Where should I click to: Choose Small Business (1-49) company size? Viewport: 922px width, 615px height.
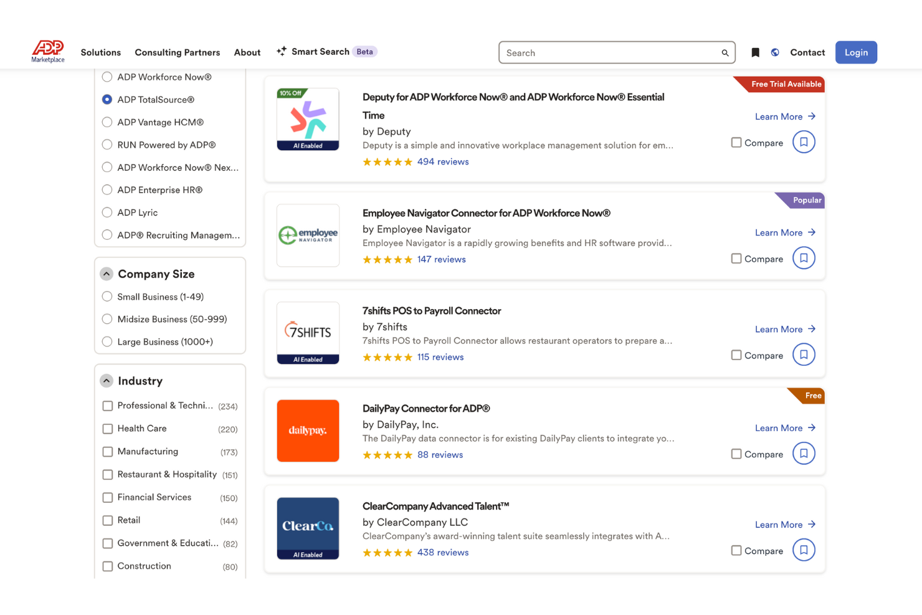coord(107,297)
